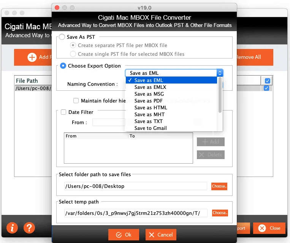Pick Save as EMLX from the list
This screenshot has height=243, width=290.
click(171, 87)
